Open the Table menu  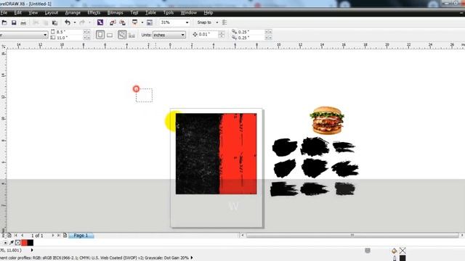pyautogui.click(x=150, y=13)
